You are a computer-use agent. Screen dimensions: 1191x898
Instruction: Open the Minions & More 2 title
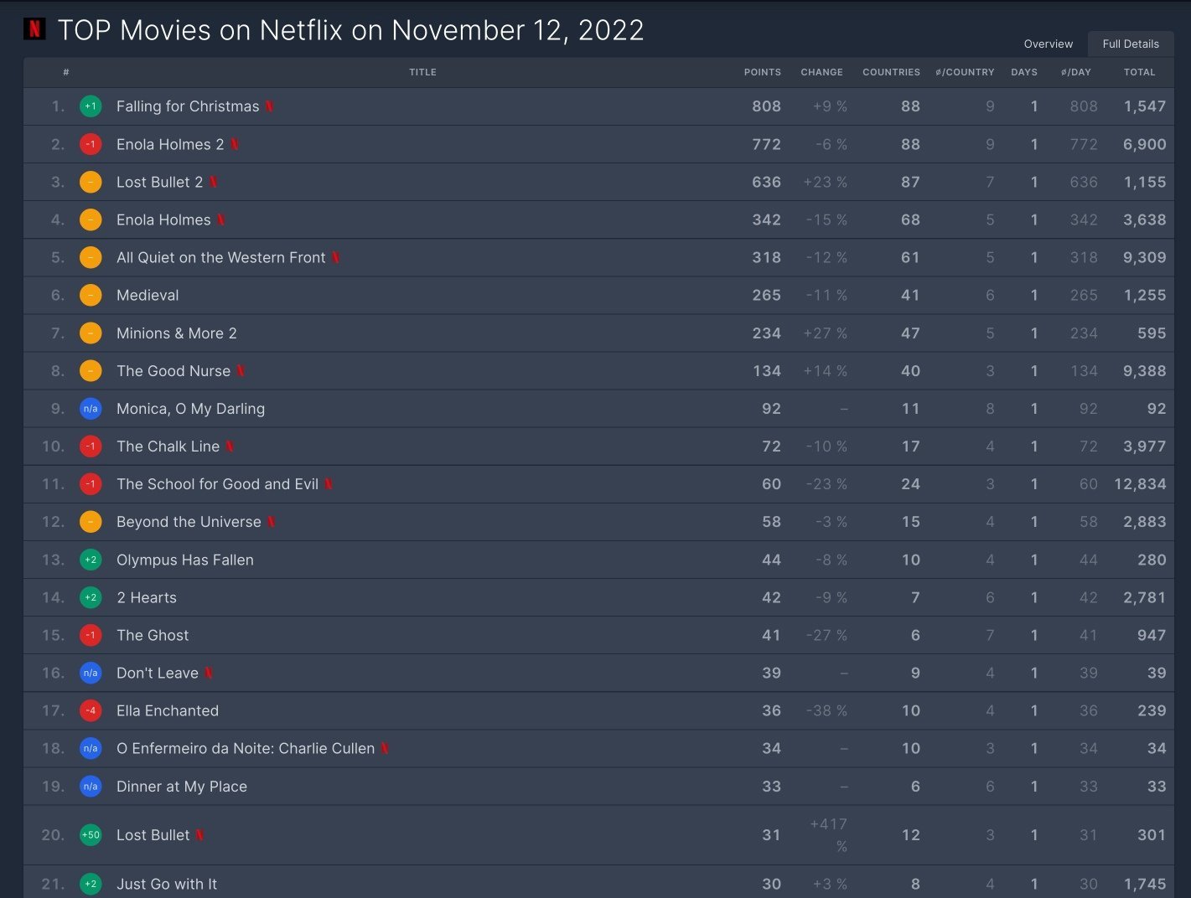pos(176,333)
